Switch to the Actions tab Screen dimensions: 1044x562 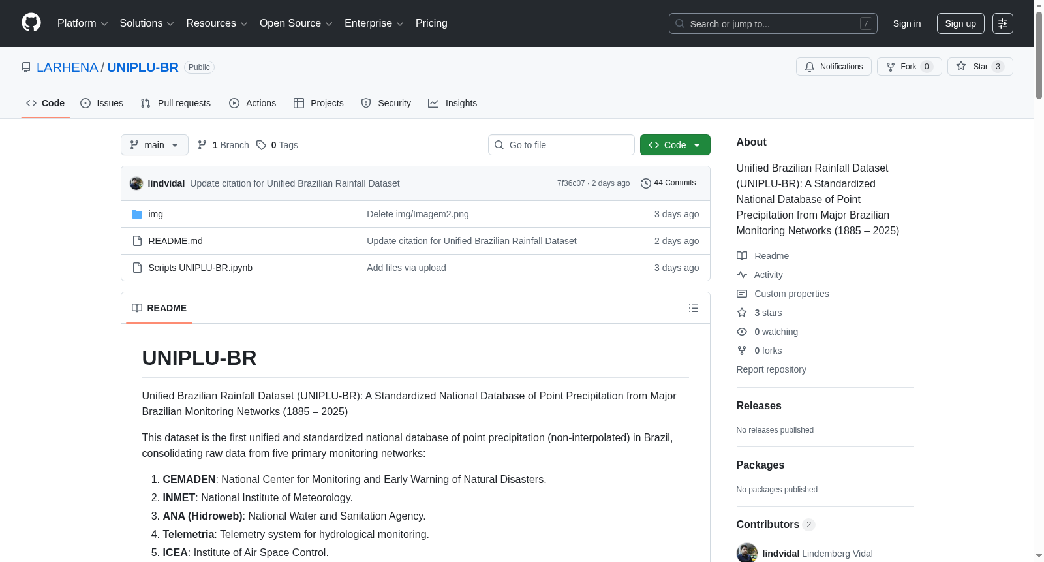[x=253, y=103]
